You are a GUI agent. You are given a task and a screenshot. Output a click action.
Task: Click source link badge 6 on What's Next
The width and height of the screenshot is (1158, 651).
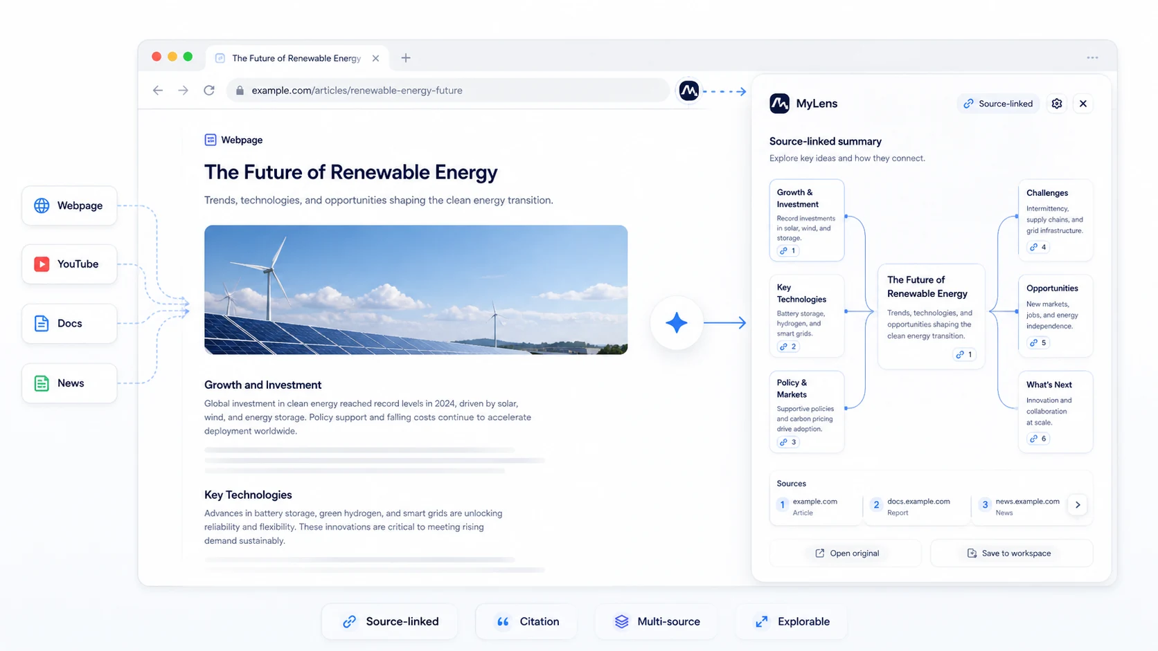[1037, 439]
